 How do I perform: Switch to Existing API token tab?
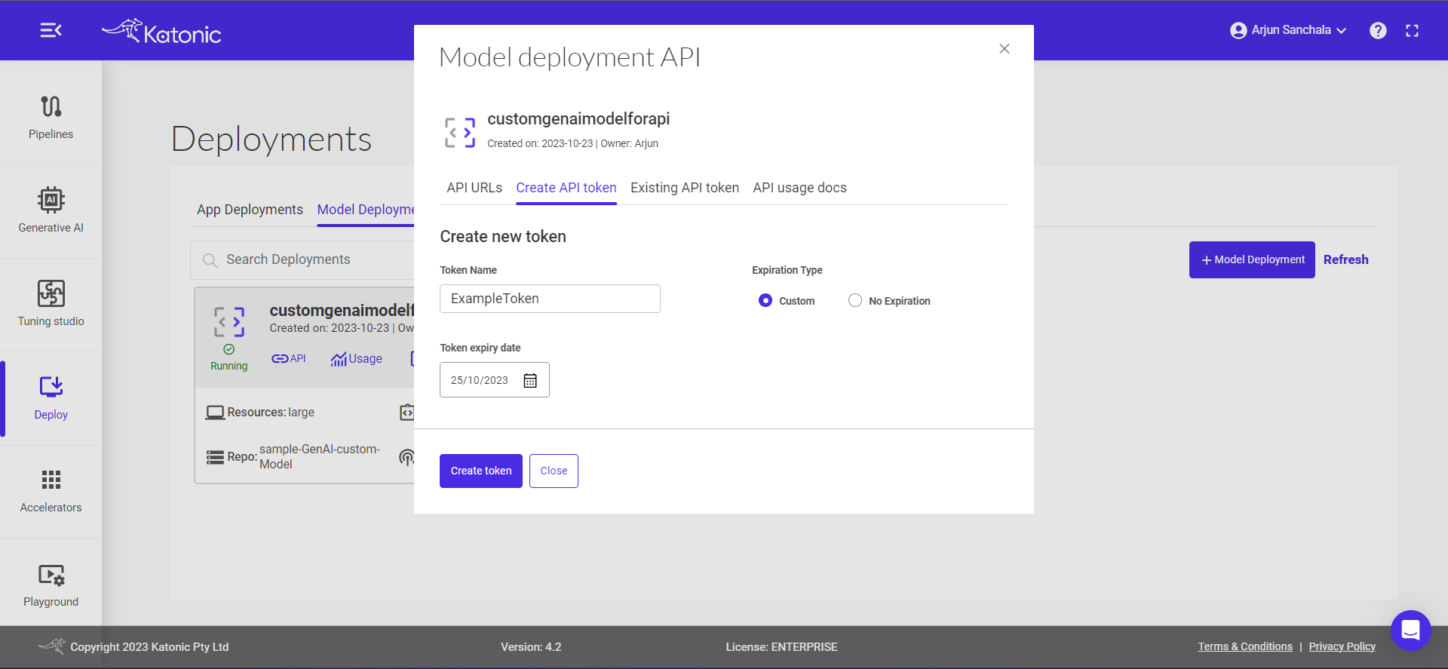[x=685, y=188]
